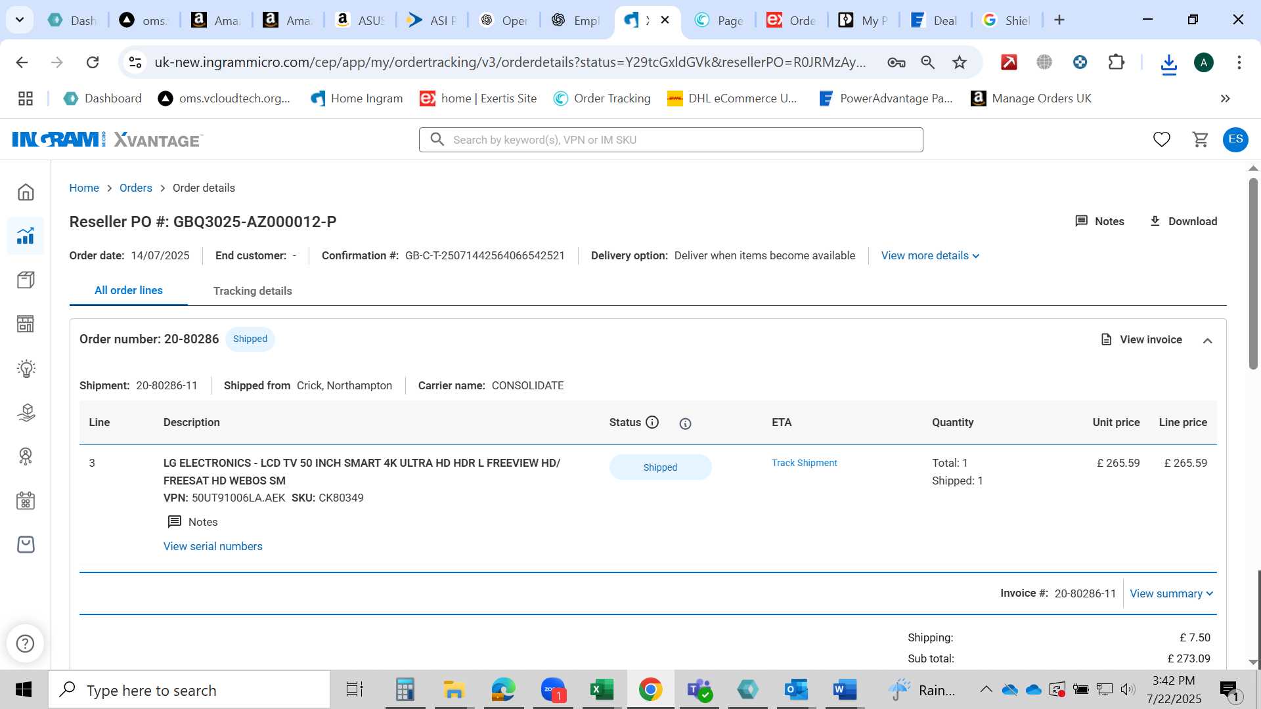Open the shopping bag sidebar icon

click(26, 545)
